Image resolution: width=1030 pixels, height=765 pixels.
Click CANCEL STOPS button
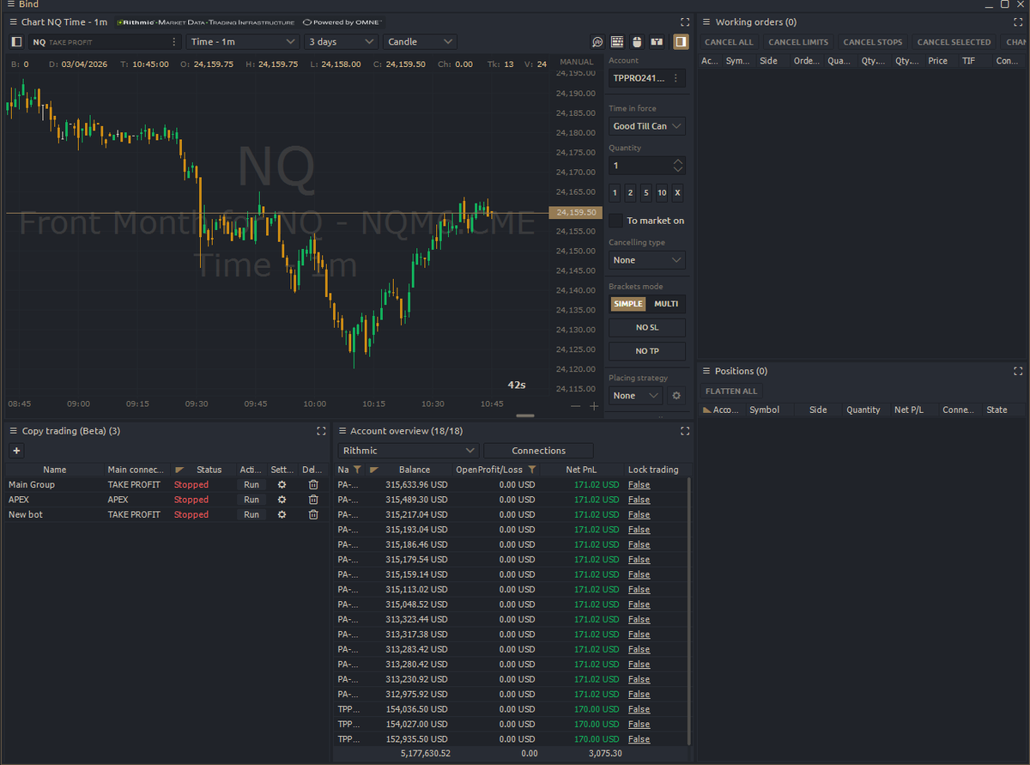[x=873, y=42]
